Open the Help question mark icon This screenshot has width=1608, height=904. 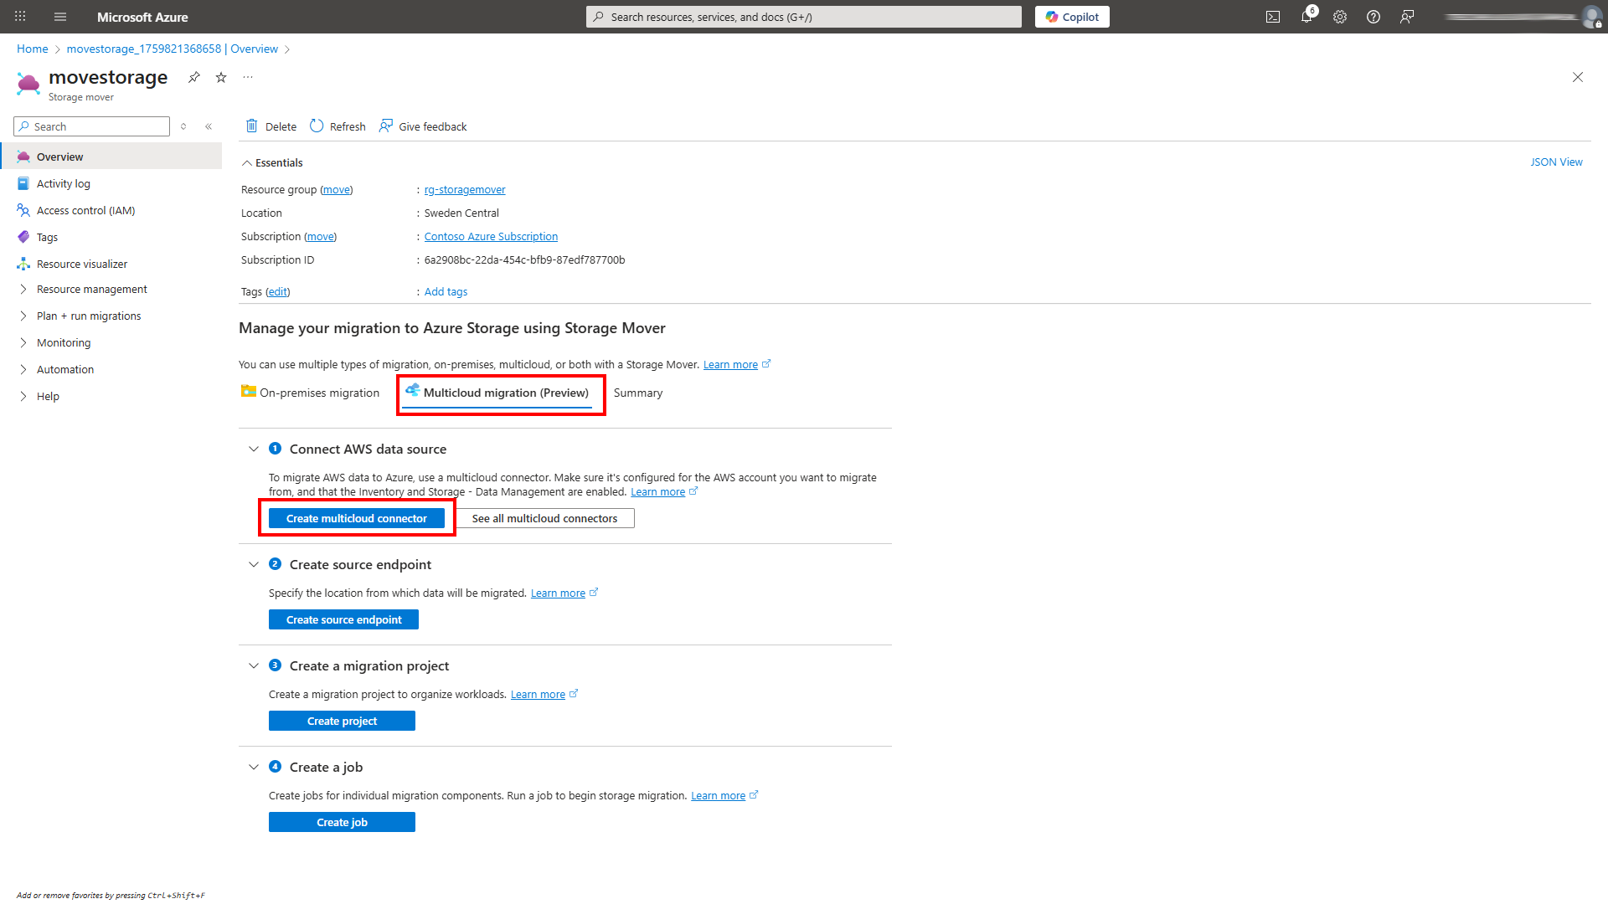click(x=1373, y=17)
